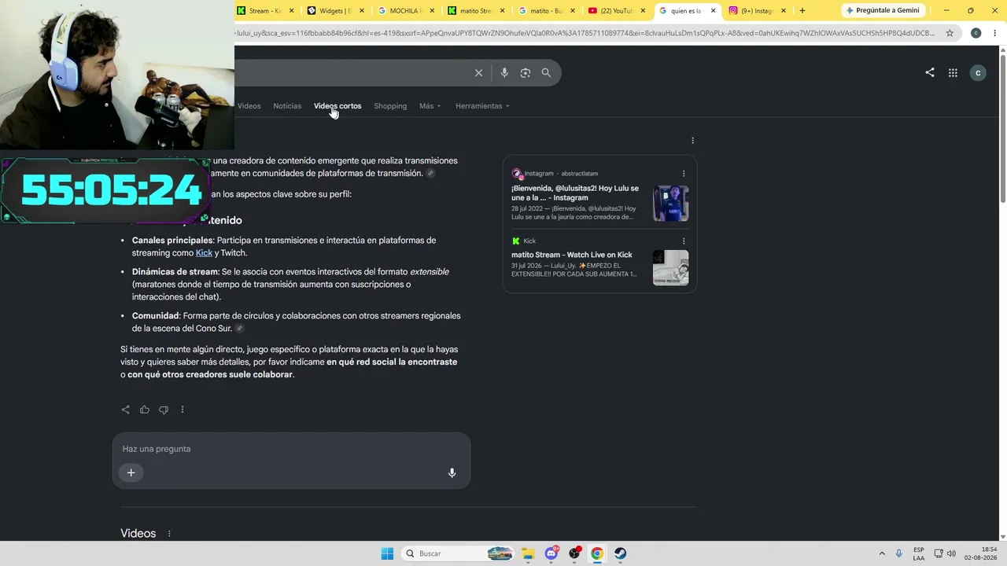The height and width of the screenshot is (566, 1007).
Task: Click the 'Dinámicas de stream' bullet text
Action: coord(290,285)
